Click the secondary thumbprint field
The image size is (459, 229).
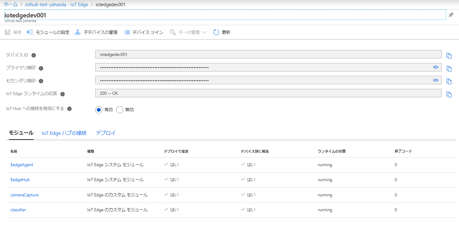tap(268, 80)
